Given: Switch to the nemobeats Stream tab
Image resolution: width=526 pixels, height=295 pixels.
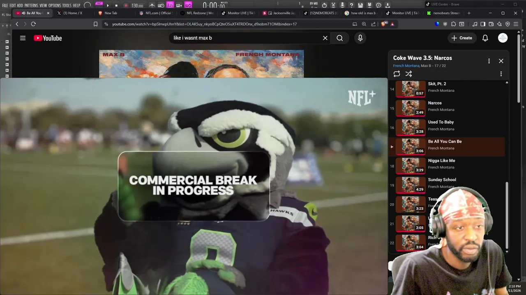Looking at the screenshot, I should click(x=443, y=13).
